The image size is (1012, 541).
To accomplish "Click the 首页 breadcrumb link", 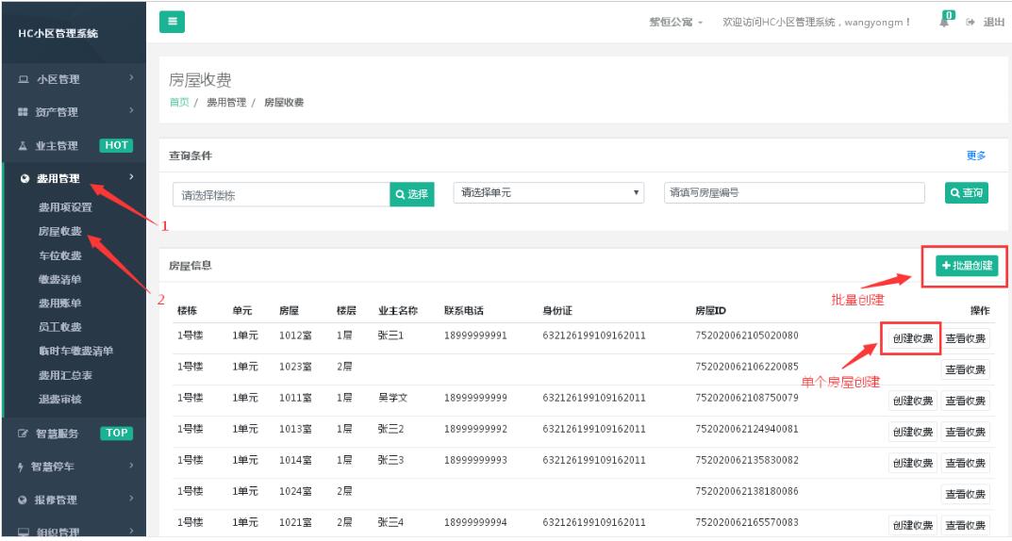I will (x=178, y=102).
